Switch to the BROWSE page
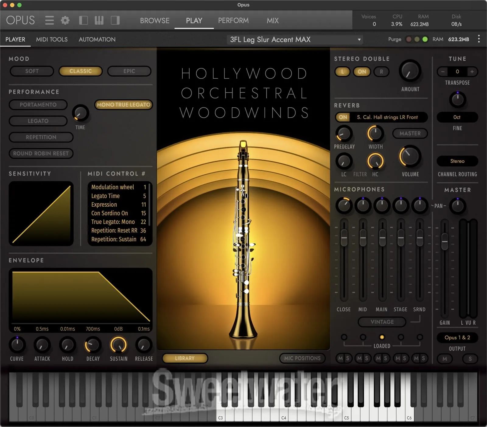Image resolution: width=487 pixels, height=427 pixels. pos(155,20)
